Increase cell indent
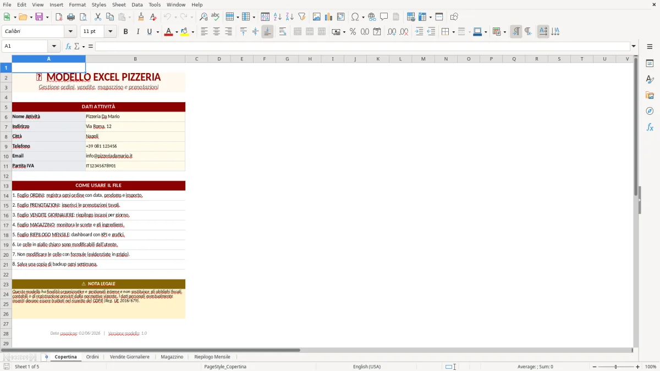The height and width of the screenshot is (371, 660). click(x=419, y=32)
